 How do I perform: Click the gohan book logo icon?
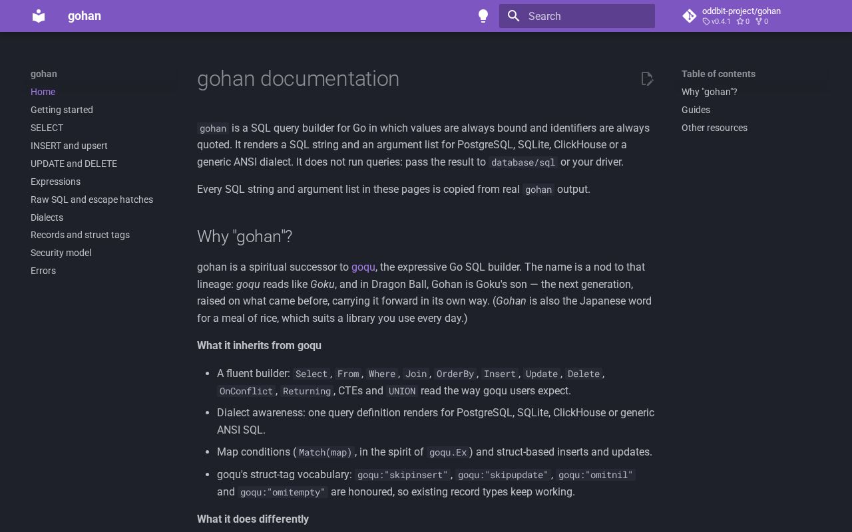coord(39,16)
